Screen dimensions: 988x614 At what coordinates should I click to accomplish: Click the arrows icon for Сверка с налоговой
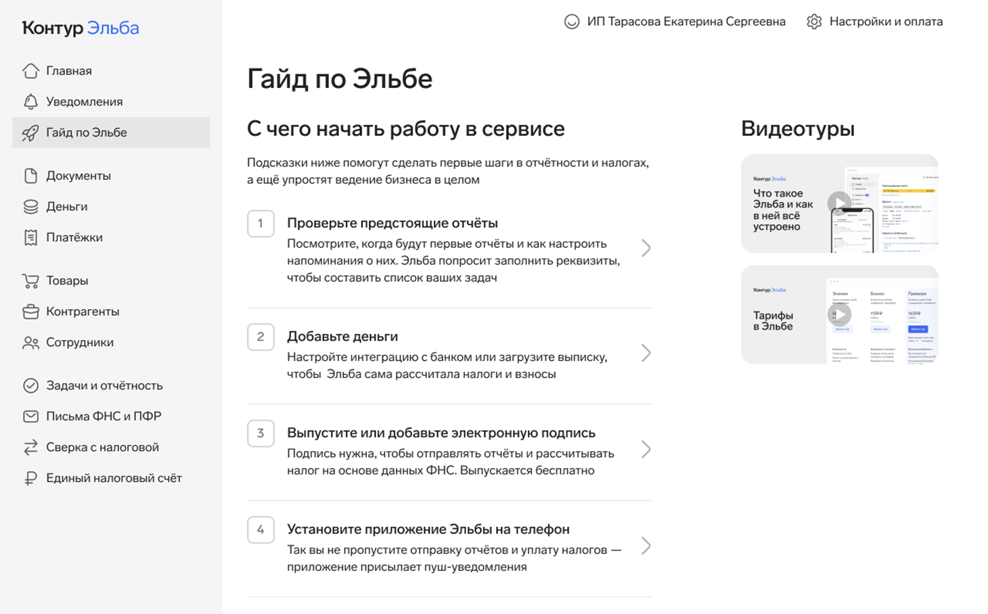point(30,448)
